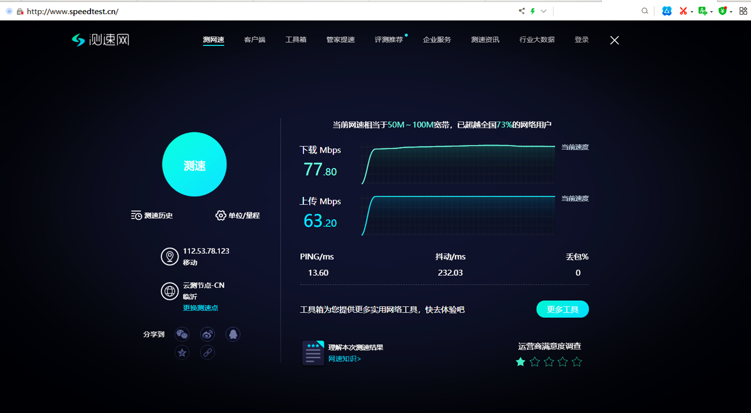Start test with the round 测速 button
Screen dimensions: 751x413
click(195, 164)
